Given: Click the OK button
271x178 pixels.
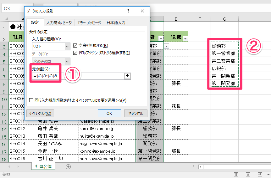Looking at the screenshot, I should 109,114.
